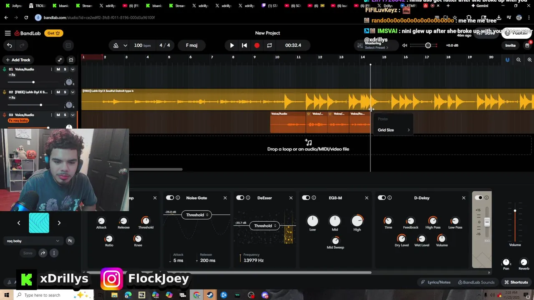The width and height of the screenshot is (534, 300).
Task: Open the BandLab hamburger menu
Action: point(8,33)
